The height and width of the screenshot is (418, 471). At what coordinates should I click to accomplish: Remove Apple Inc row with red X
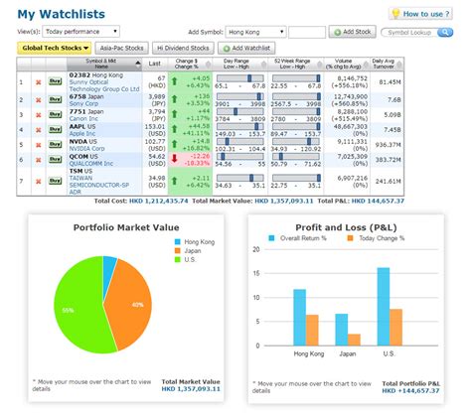coord(39,130)
